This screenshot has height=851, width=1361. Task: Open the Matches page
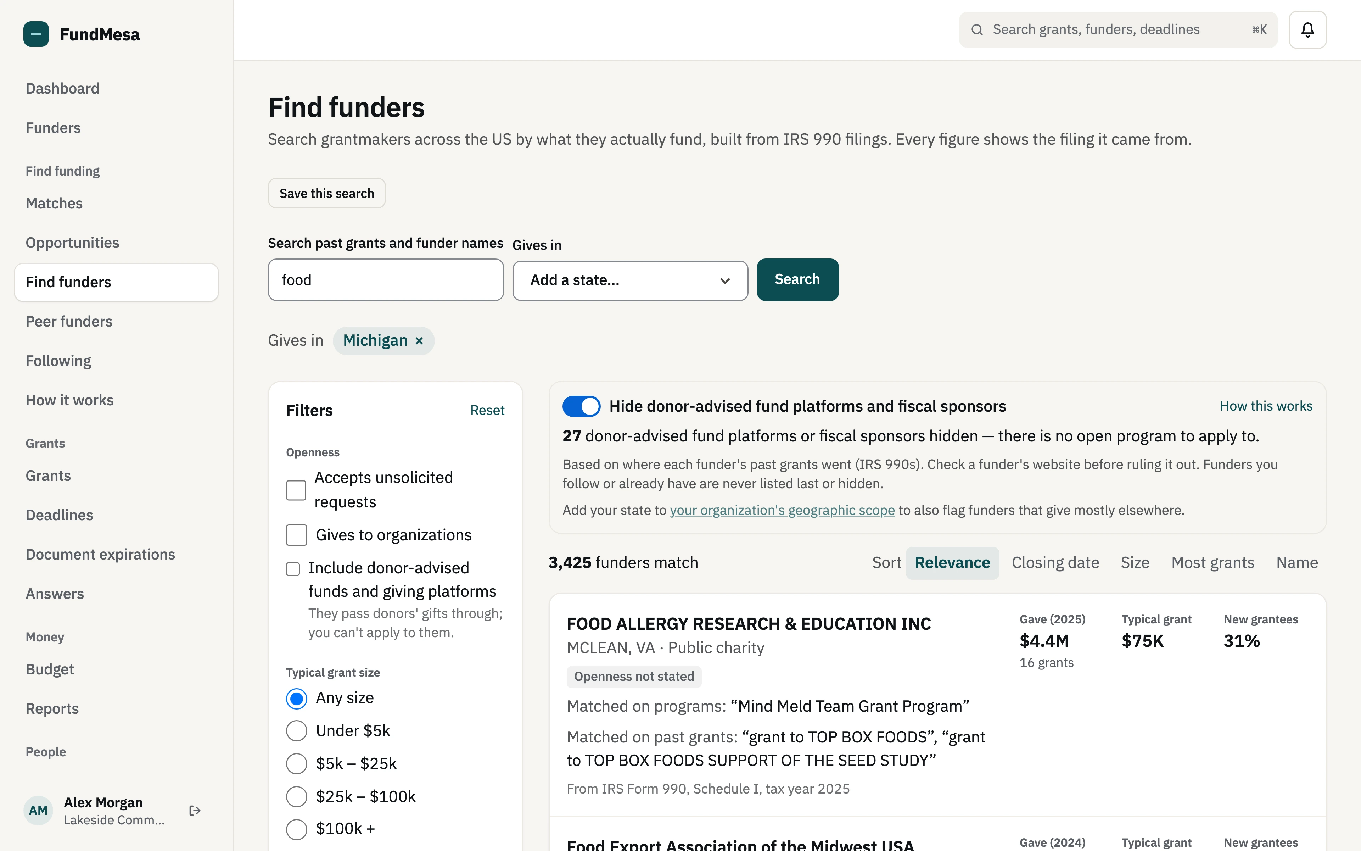(x=116, y=204)
